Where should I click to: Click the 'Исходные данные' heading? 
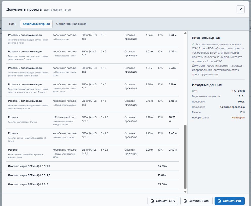[207, 85]
